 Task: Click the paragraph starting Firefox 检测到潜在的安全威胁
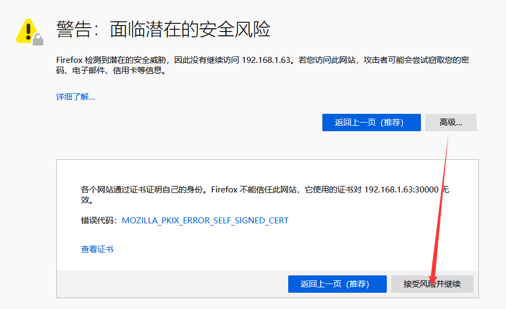(262, 65)
